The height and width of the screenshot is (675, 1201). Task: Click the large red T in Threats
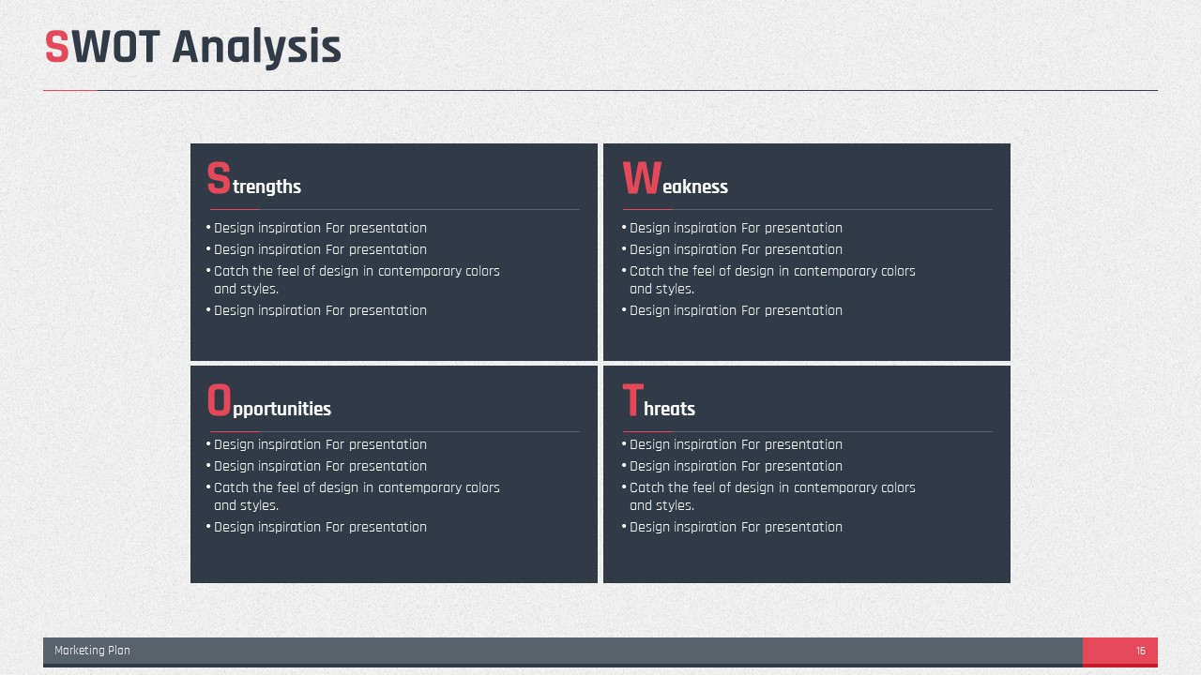point(632,401)
